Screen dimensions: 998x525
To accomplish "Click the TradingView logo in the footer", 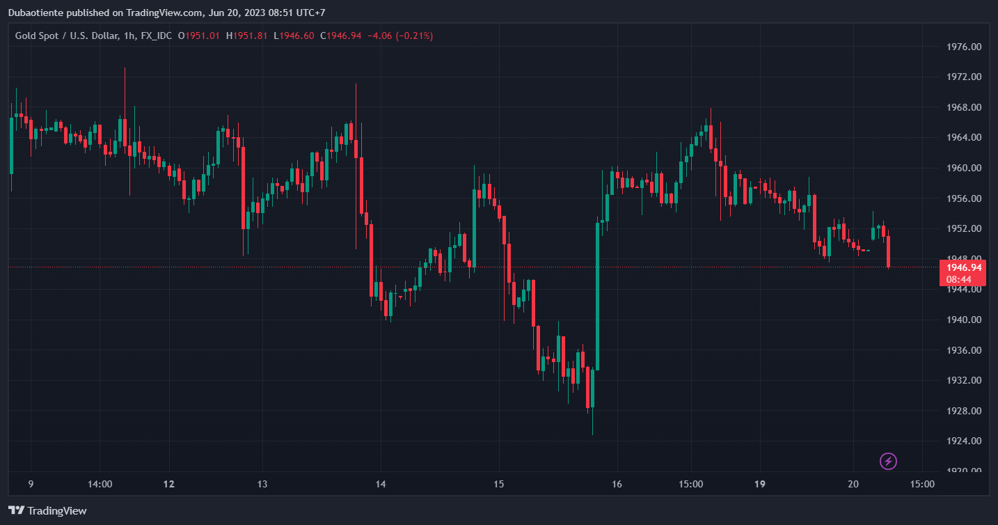I will point(47,510).
